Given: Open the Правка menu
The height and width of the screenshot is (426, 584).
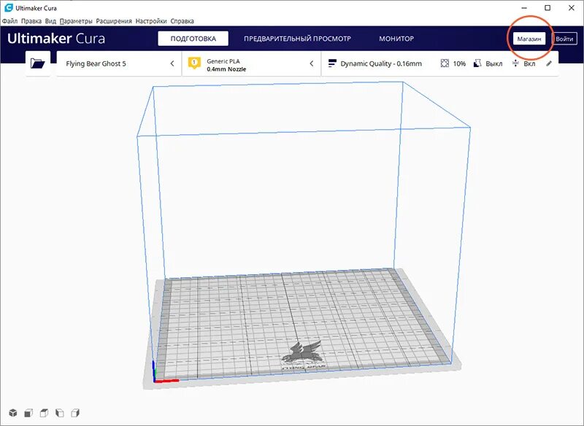Looking at the screenshot, I should 31,21.
